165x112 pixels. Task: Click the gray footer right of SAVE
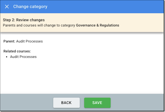coord(137,103)
